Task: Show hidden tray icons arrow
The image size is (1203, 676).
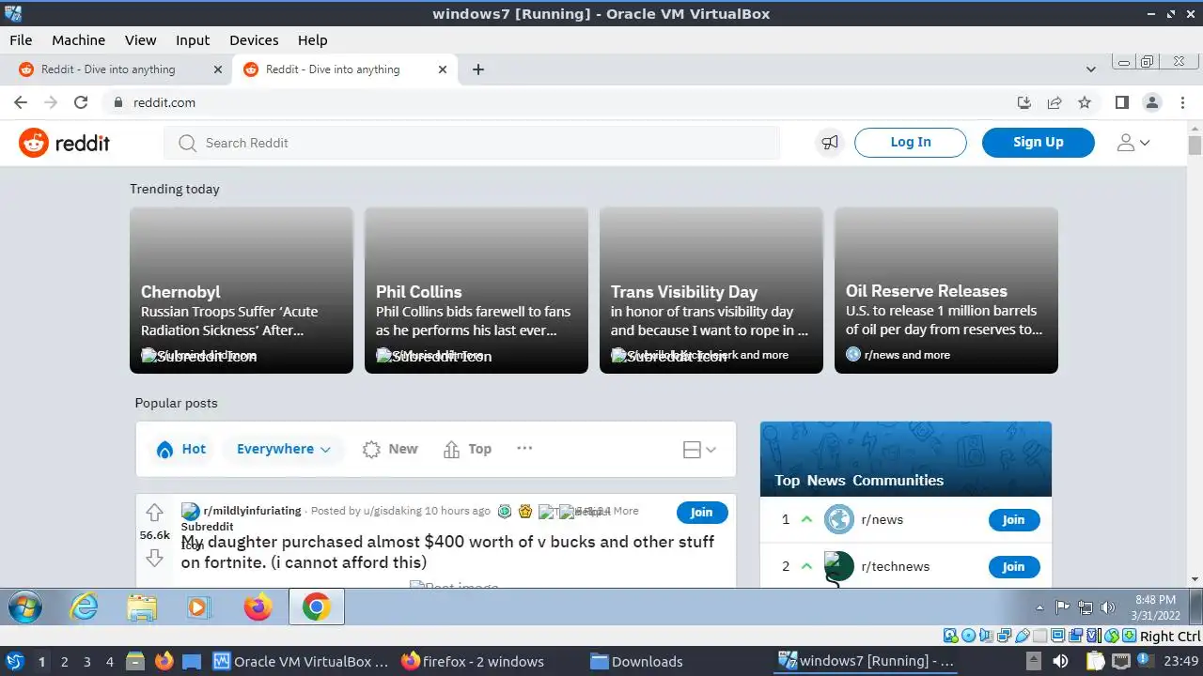Action: [1039, 607]
